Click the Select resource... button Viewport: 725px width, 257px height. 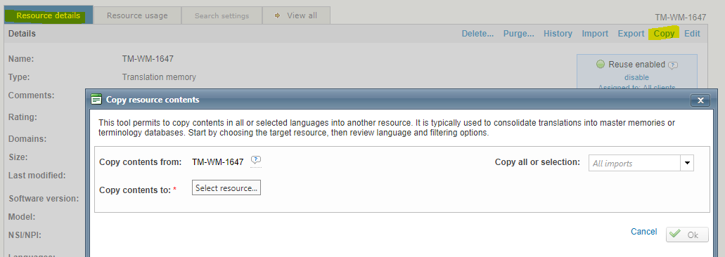point(226,187)
